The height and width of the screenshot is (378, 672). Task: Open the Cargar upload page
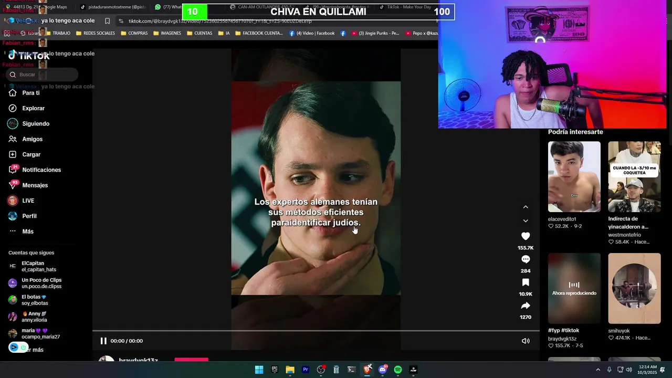pos(24,154)
